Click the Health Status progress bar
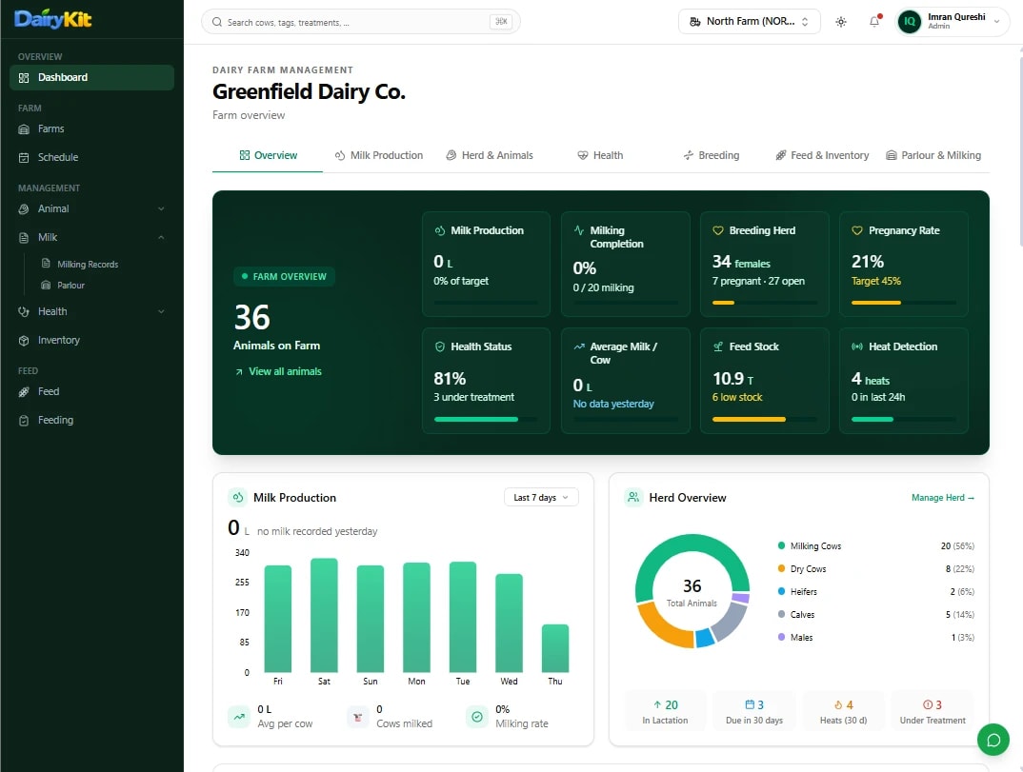Image resolution: width=1023 pixels, height=772 pixels. tap(486, 419)
